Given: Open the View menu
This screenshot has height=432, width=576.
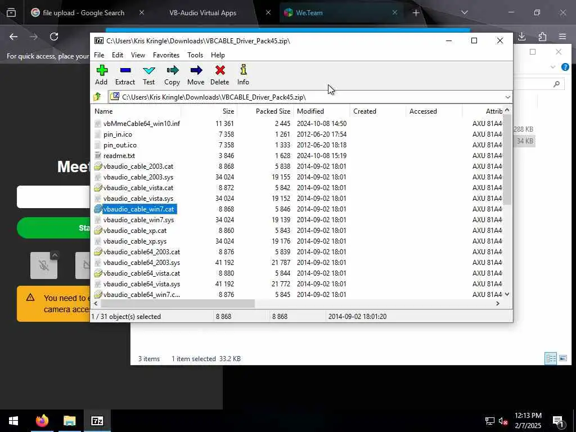Looking at the screenshot, I should 138,55.
